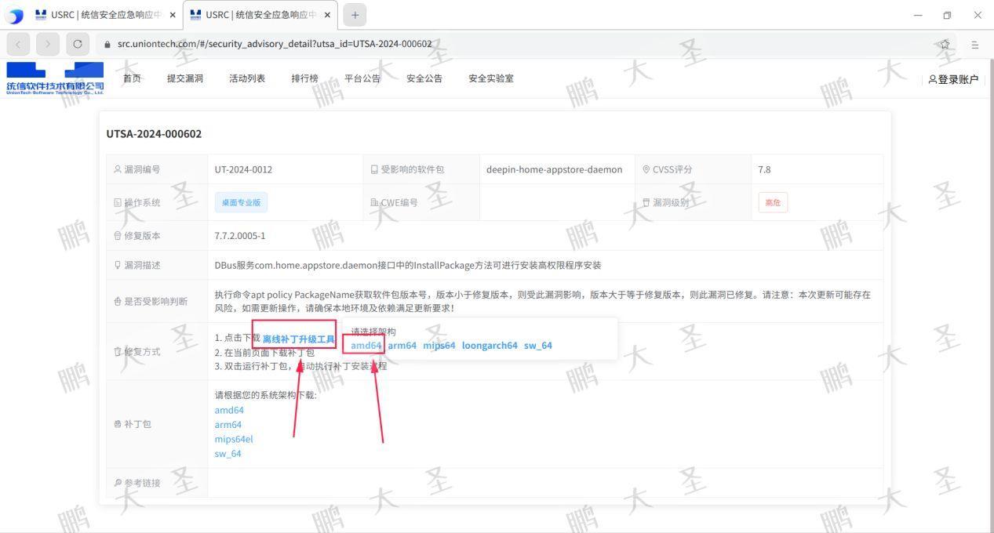This screenshot has width=994, height=533.
Task: Go back with the browser back arrow
Action: click(x=19, y=44)
